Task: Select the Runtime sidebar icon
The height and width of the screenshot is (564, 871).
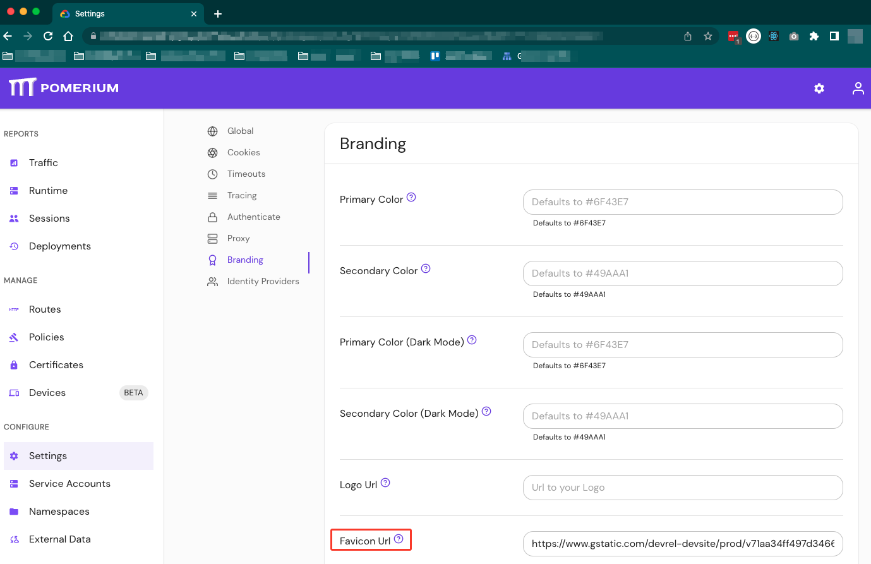Action: [14, 190]
